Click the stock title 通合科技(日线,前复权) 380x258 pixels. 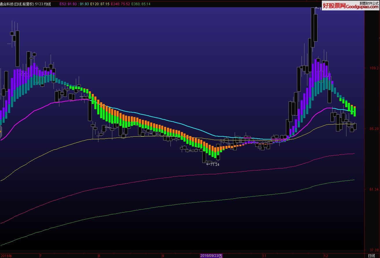(17, 4)
